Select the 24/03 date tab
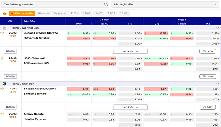The height and width of the screenshot is (127, 221). click(x=99, y=13)
